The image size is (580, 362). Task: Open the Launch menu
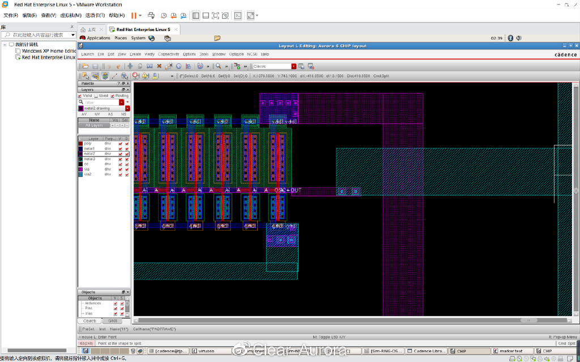point(88,54)
